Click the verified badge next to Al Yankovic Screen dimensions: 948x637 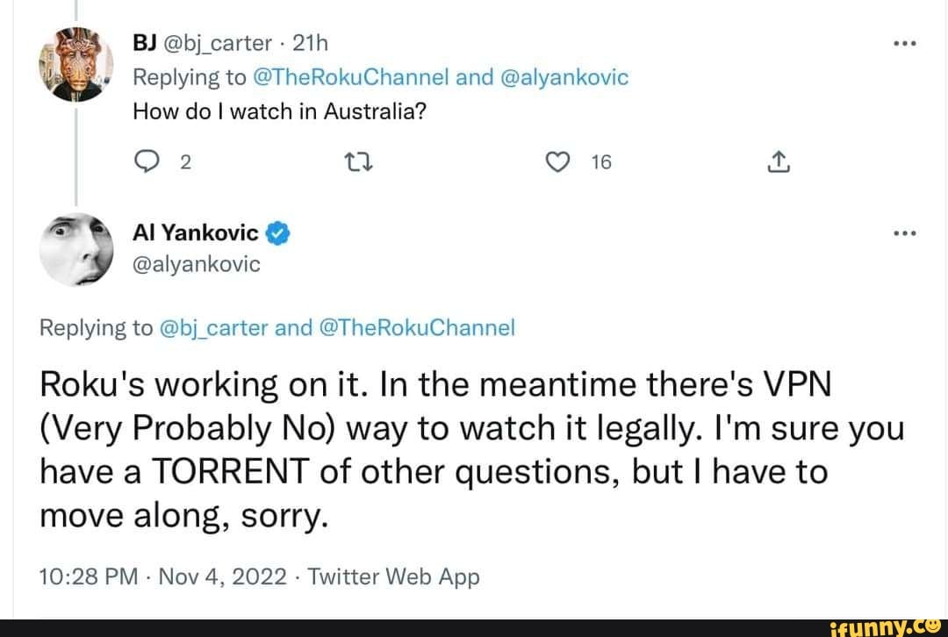click(275, 232)
